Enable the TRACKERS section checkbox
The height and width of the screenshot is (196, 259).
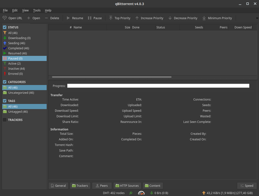(5, 120)
